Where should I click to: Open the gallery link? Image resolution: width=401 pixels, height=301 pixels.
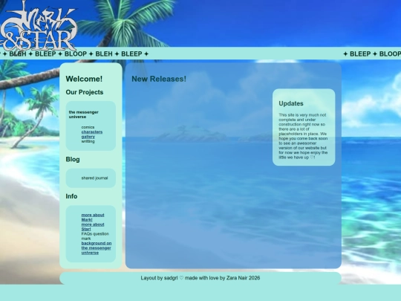pos(88,137)
